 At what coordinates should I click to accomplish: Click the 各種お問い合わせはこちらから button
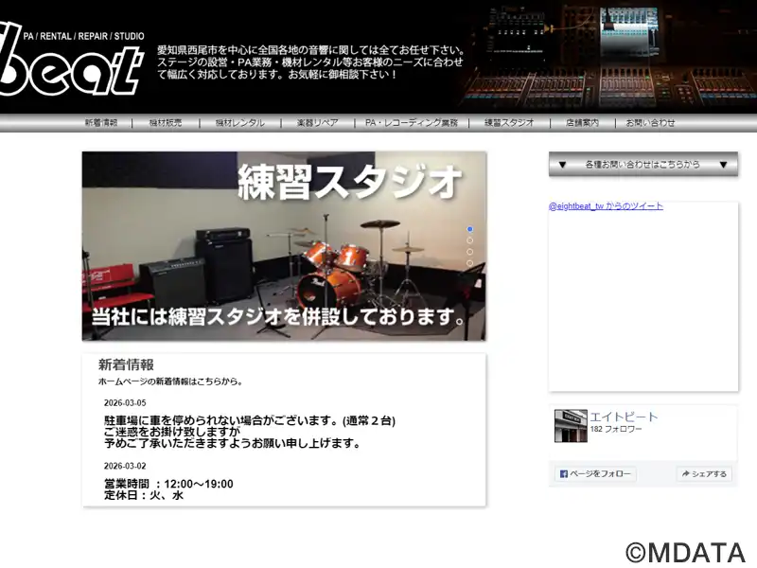click(643, 164)
